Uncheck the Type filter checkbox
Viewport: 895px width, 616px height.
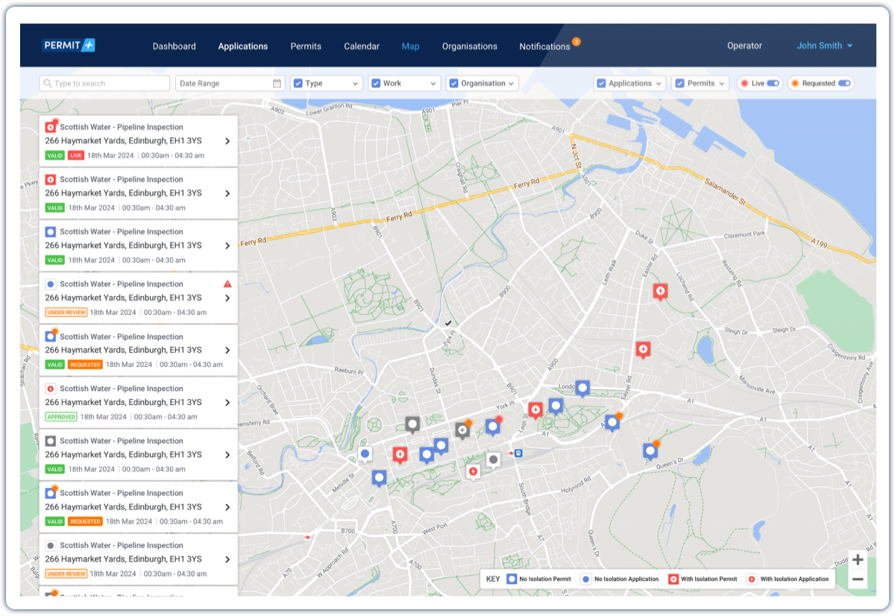click(298, 84)
